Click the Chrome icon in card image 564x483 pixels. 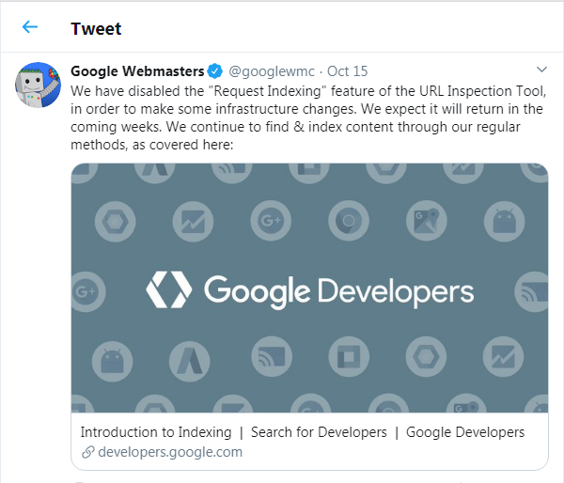(x=349, y=221)
